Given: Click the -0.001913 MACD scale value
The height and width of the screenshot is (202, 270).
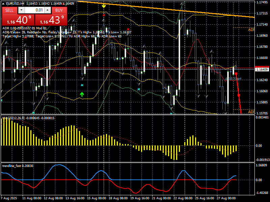Looking at the screenshot, I should pos(262,160).
